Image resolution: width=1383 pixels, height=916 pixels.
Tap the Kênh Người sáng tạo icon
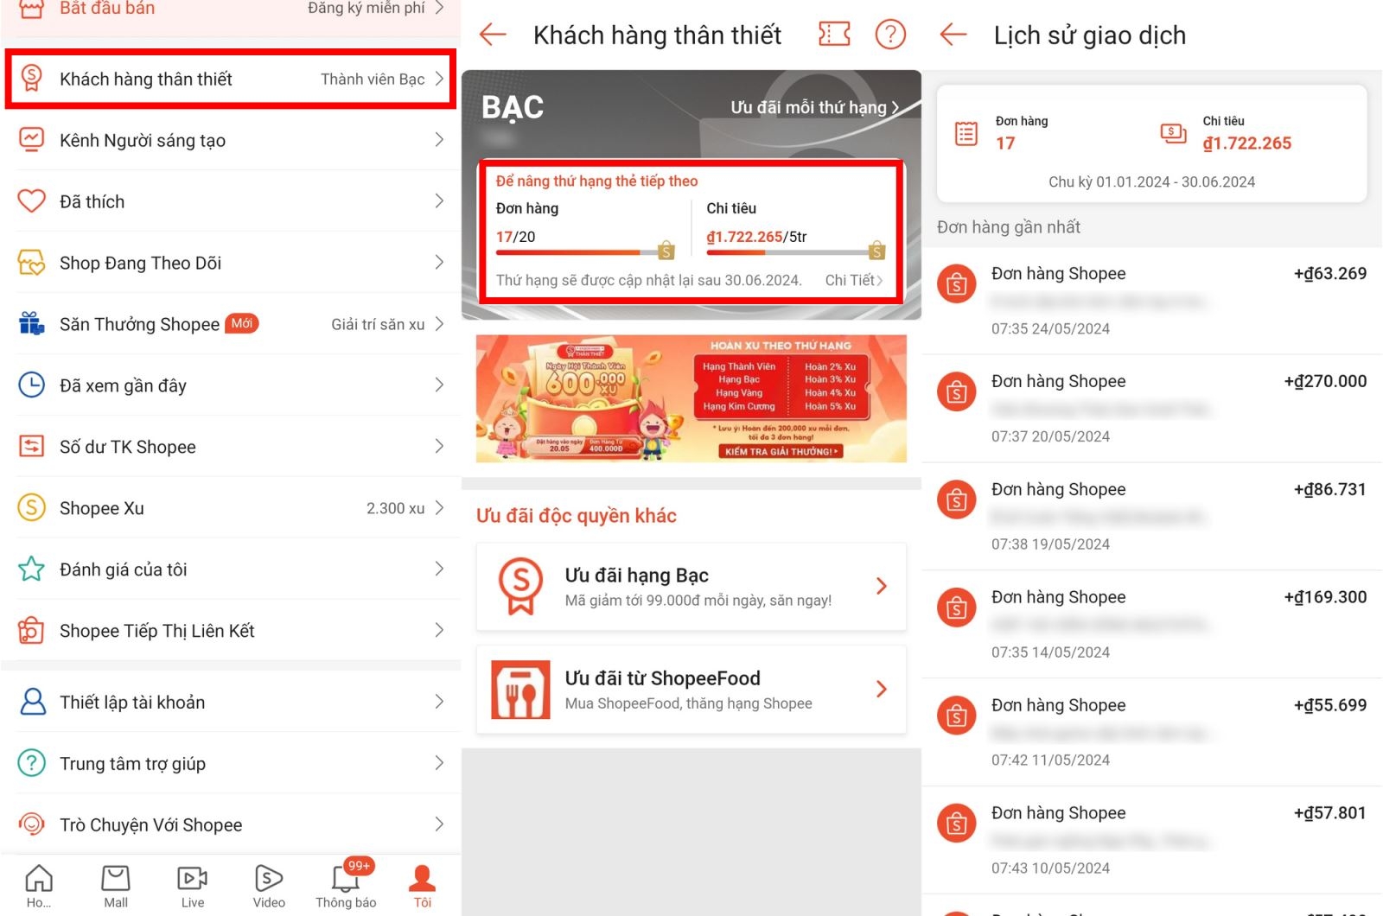point(32,140)
